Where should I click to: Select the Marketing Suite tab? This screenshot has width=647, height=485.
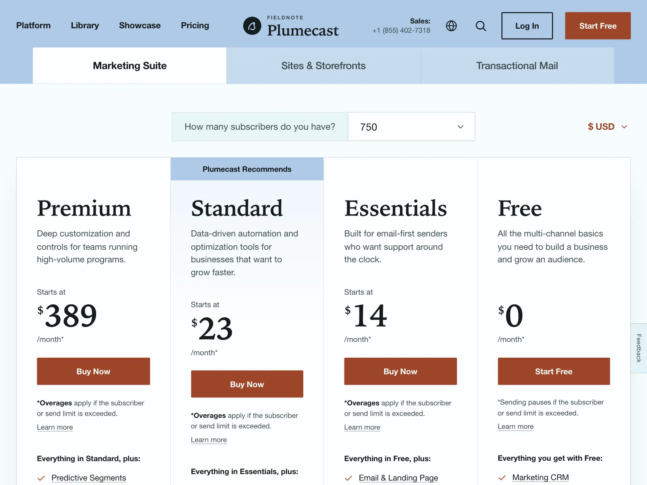point(130,65)
